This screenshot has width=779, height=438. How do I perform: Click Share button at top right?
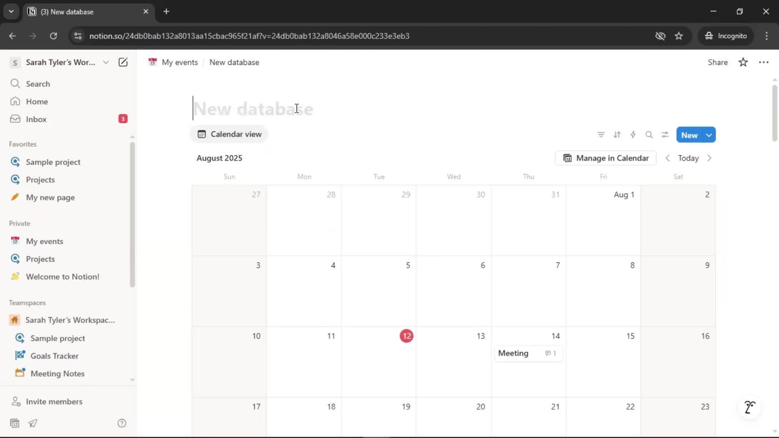pos(718,62)
